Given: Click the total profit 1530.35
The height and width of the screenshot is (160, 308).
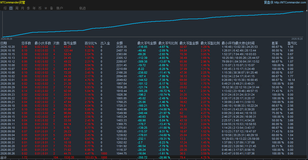Looking at the screenshot, I should 69,157.
